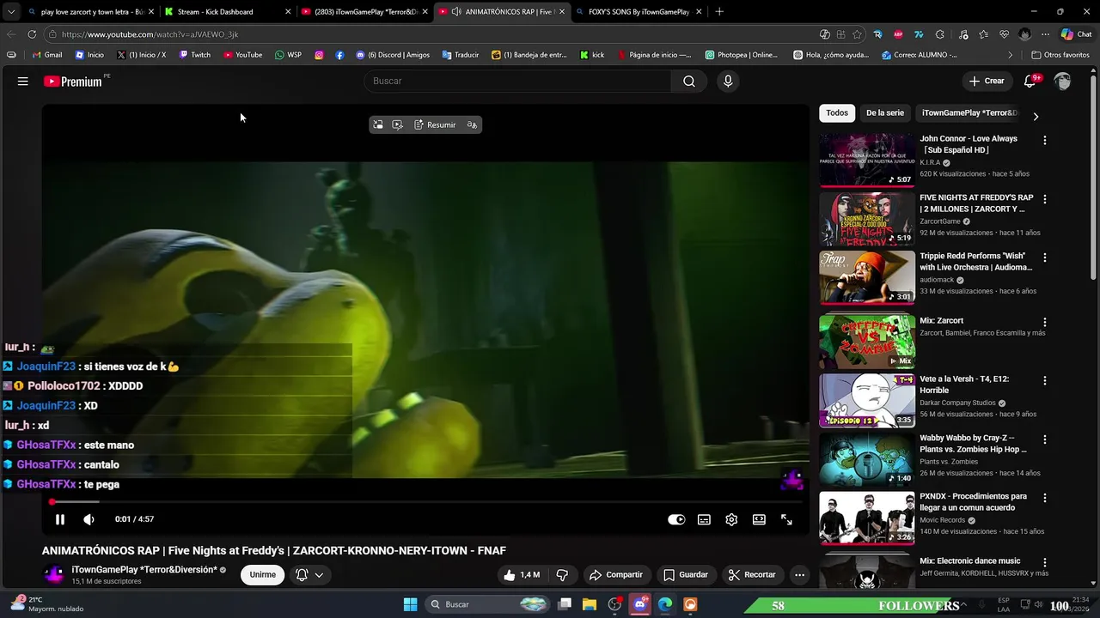Open YouTube notifications bell
1100x618 pixels.
(x=1030, y=81)
